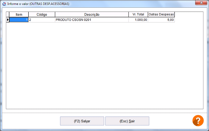The height and width of the screenshot is (131, 209).
Task: Select the highlighted Item cell 1
Action: pyautogui.click(x=19, y=20)
